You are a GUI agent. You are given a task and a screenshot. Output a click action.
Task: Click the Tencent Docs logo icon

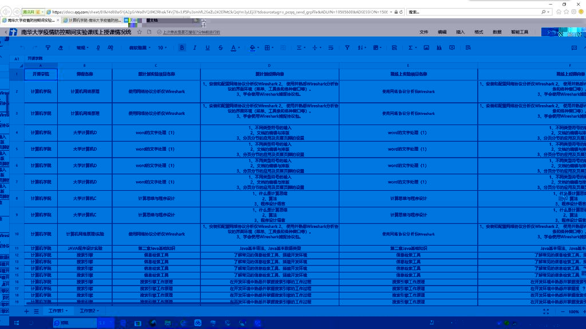(x=14, y=32)
